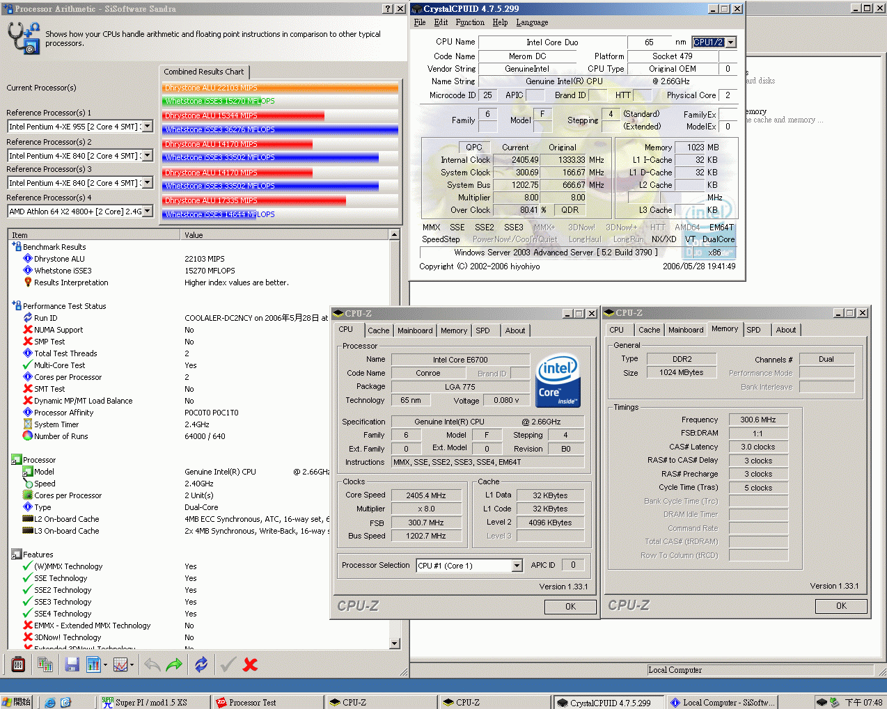Click the scroll up arrow of Sandra results list

pos(395,235)
